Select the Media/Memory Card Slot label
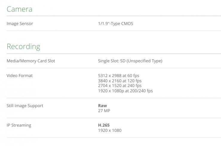Viewport: 221px width, 146px height. pos(31,61)
